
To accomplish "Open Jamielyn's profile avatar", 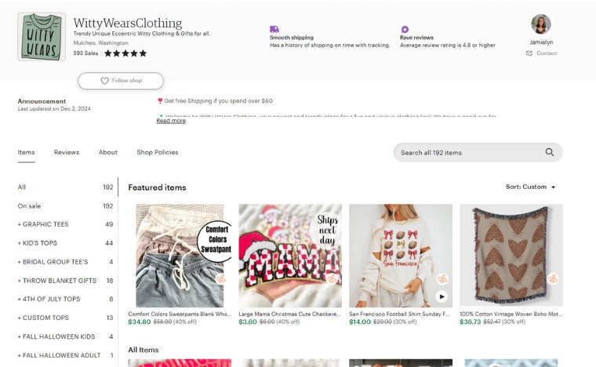I will (x=541, y=24).
